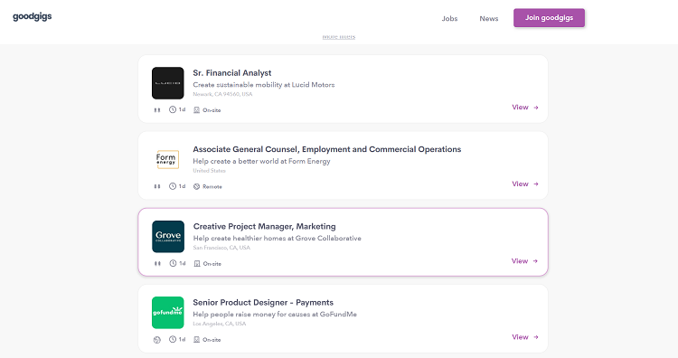Click the 'United States' location text
Viewport: 678px width, 358px height.
click(x=210, y=171)
